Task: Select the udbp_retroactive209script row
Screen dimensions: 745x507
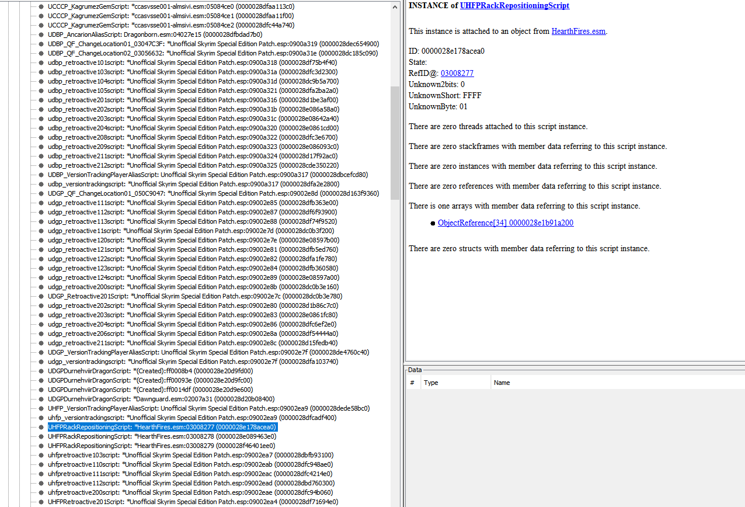Action: [x=193, y=147]
